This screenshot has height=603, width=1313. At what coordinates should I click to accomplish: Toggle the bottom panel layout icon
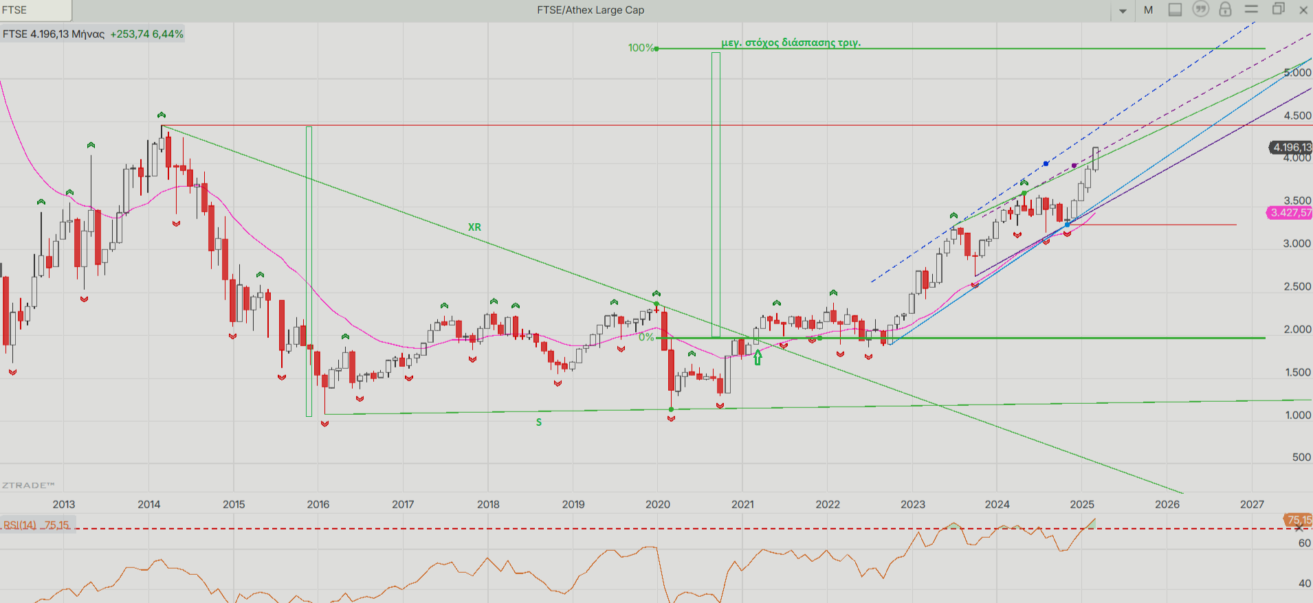[1176, 10]
